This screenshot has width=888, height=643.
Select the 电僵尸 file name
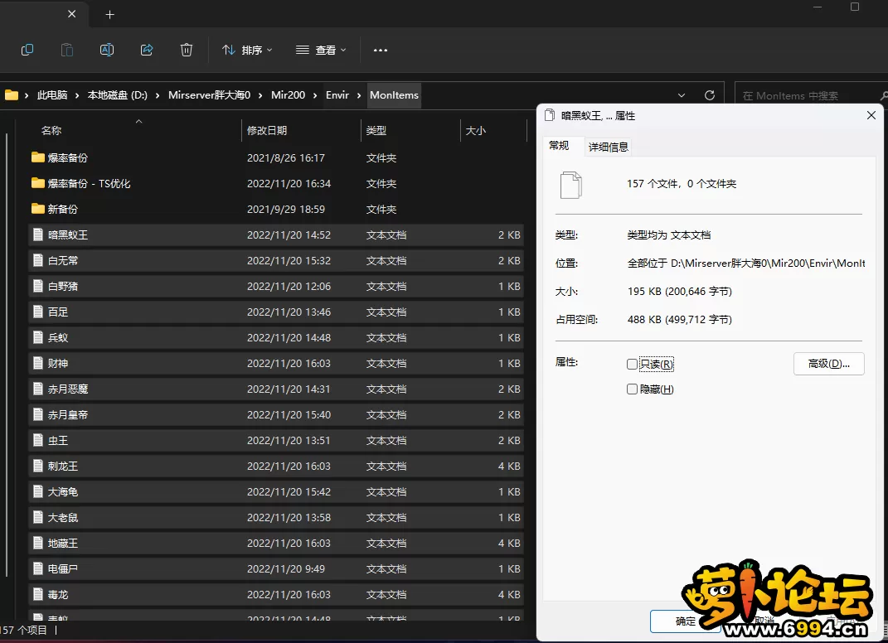[63, 569]
